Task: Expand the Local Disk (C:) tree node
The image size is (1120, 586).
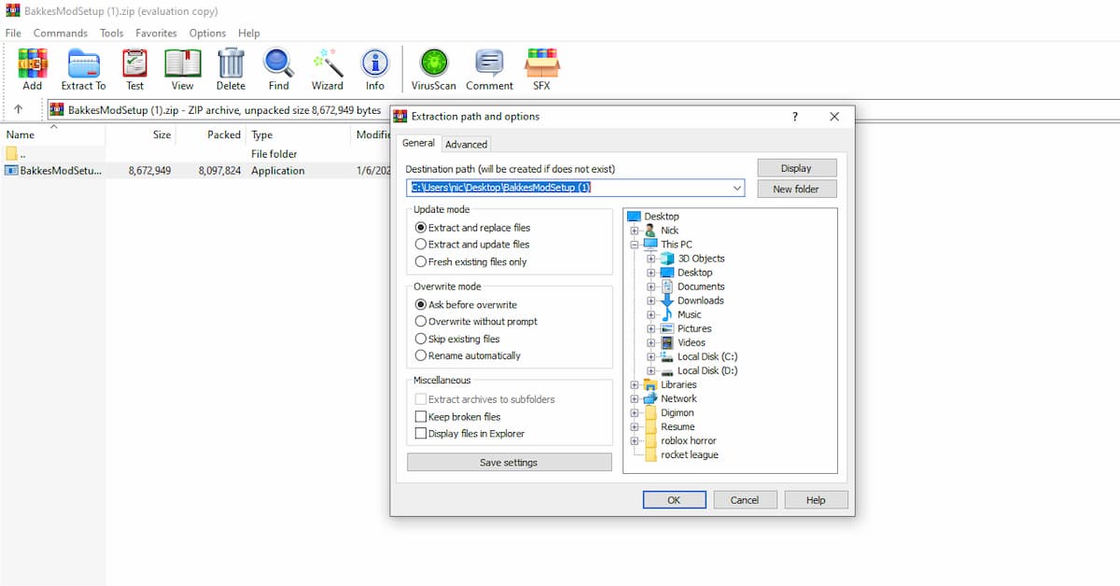Action: [651, 356]
